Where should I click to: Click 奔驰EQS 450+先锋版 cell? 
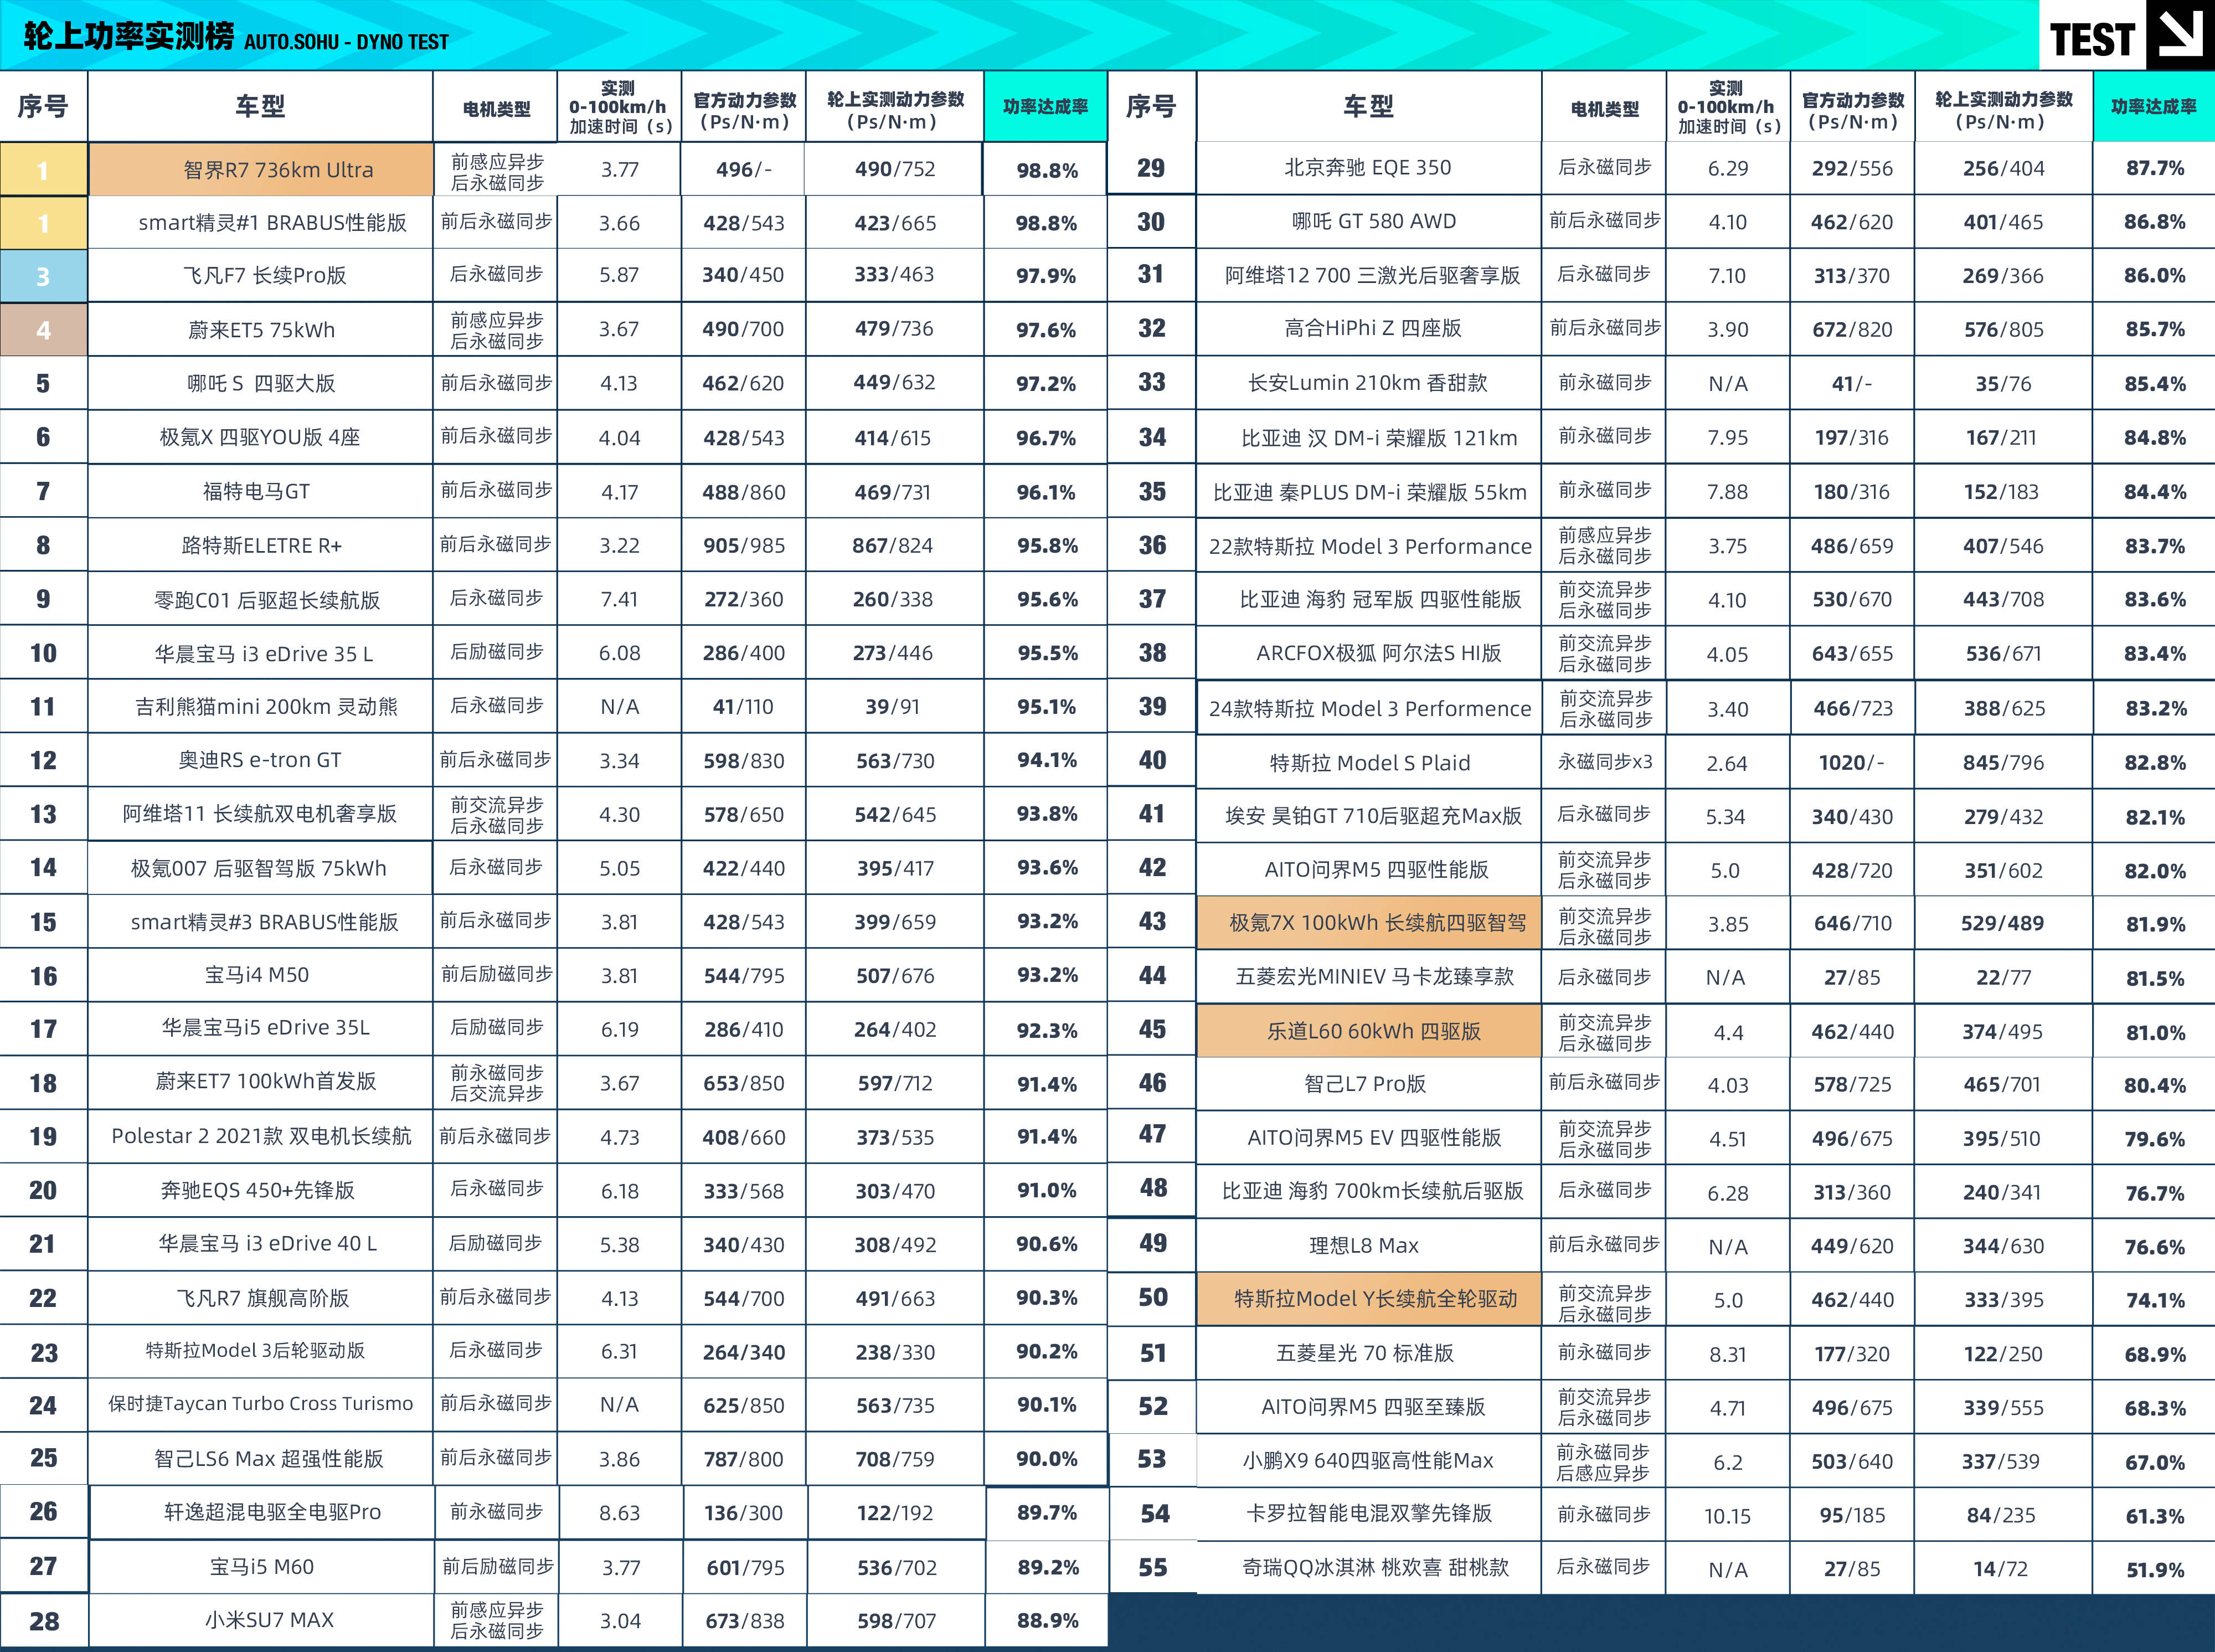point(261,1190)
